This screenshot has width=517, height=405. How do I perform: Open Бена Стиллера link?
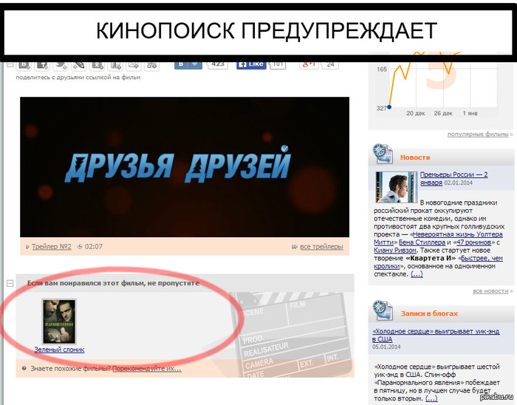pyautogui.click(x=422, y=242)
